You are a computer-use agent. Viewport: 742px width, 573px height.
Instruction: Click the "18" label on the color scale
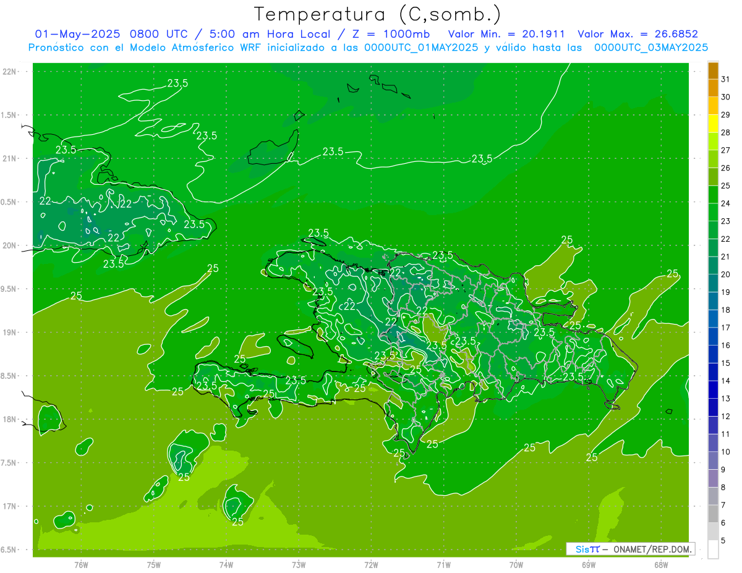(x=725, y=310)
